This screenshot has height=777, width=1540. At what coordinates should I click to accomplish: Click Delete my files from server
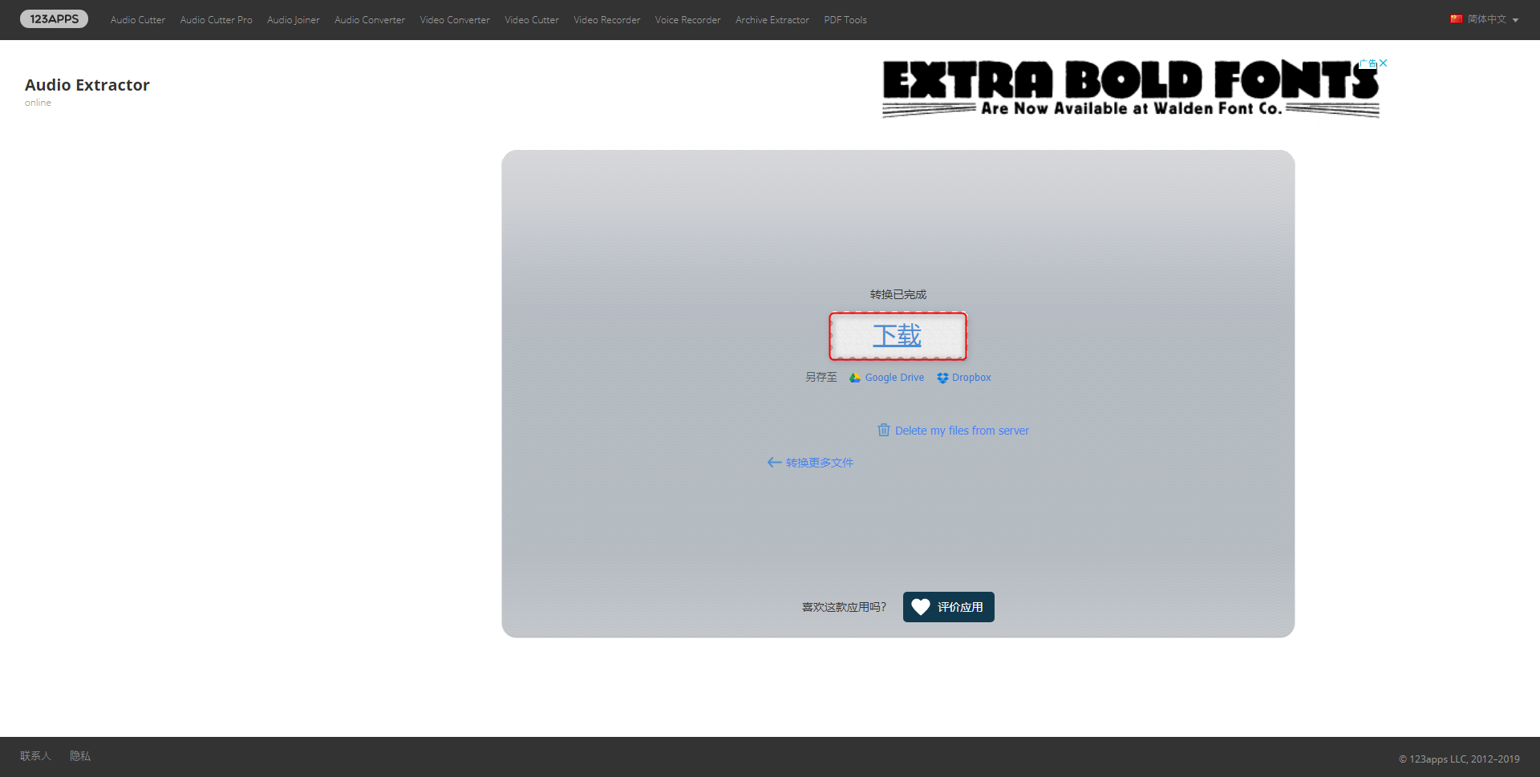click(x=962, y=431)
